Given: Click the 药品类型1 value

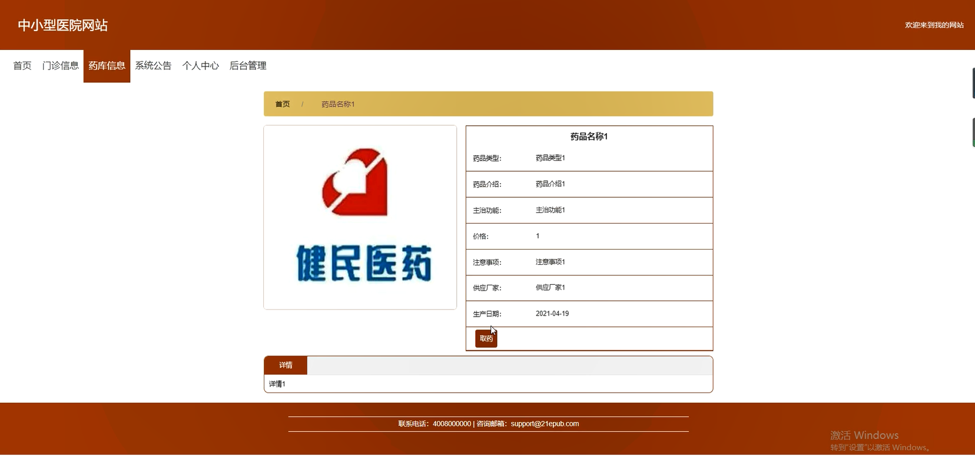Looking at the screenshot, I should tap(550, 158).
